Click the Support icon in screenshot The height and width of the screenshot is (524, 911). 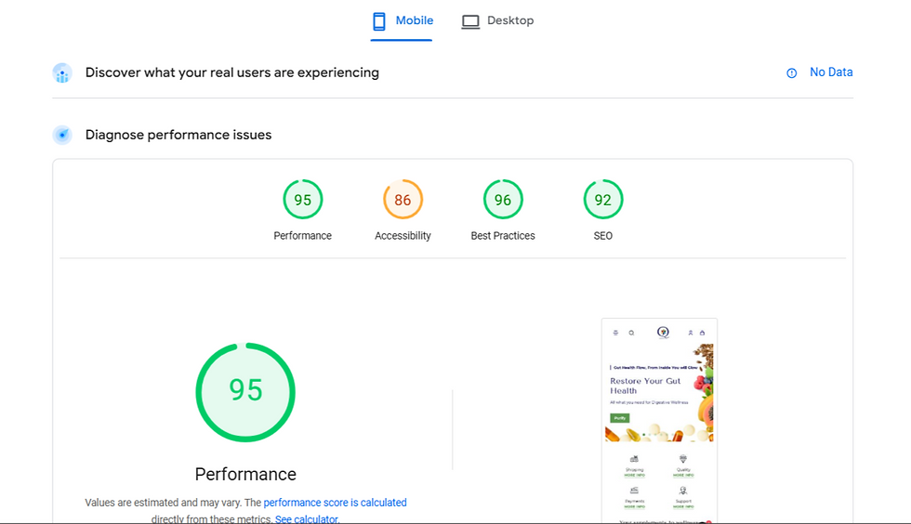[x=682, y=491]
